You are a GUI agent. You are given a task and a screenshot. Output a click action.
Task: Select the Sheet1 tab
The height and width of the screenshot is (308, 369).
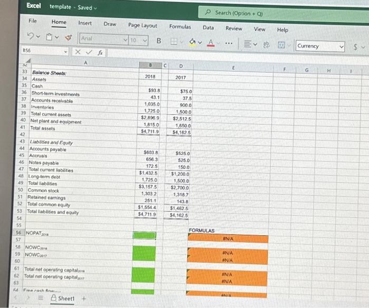tap(63, 299)
